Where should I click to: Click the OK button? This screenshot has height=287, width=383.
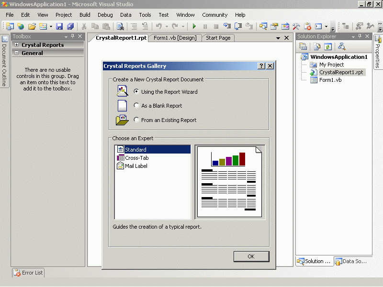(x=251, y=256)
